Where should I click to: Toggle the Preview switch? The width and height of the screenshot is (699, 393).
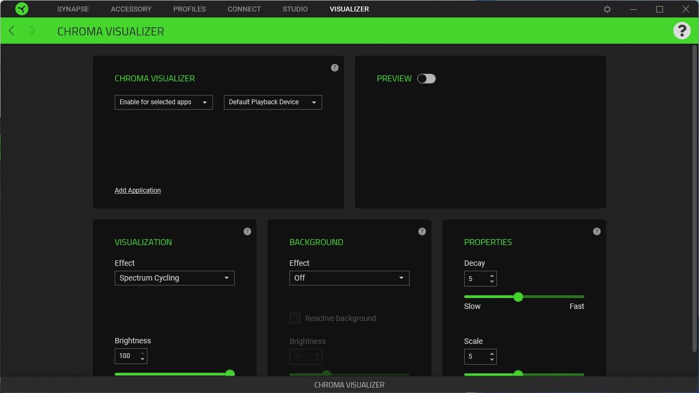point(426,79)
